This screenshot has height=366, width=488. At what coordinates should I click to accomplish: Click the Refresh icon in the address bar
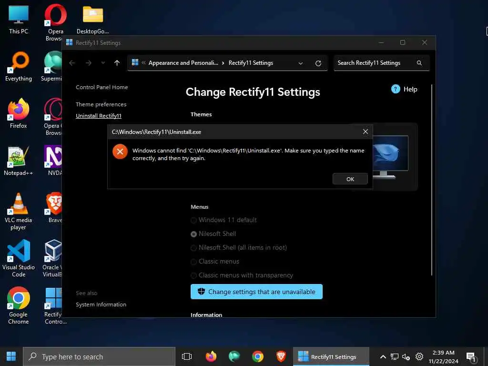[x=318, y=63]
